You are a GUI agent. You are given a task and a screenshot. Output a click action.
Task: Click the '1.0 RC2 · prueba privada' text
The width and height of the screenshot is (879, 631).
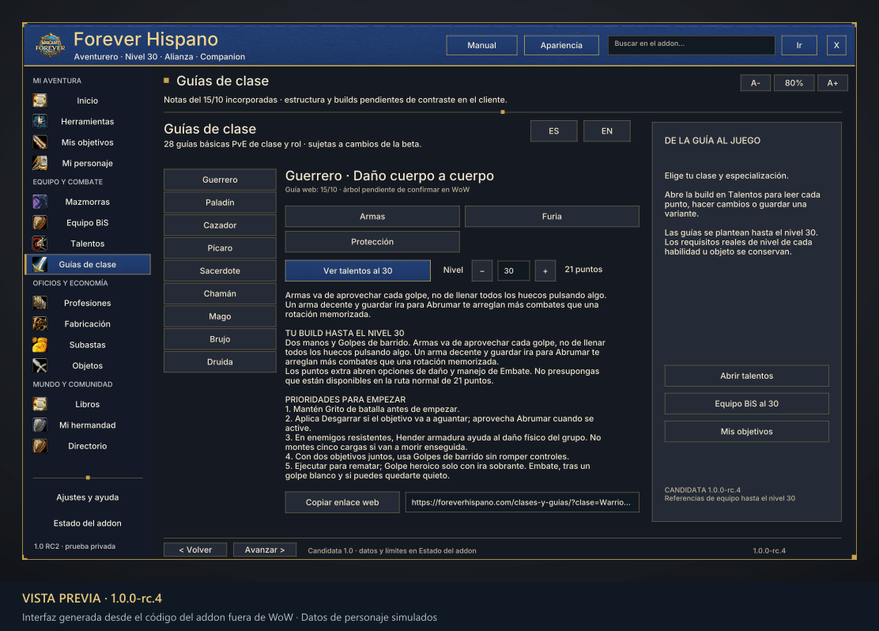click(x=74, y=546)
